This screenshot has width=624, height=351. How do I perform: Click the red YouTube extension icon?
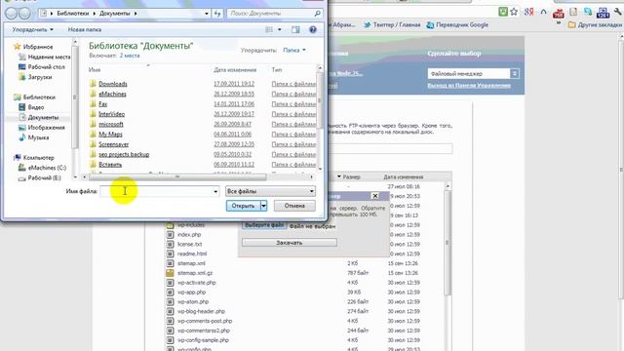[559, 13]
